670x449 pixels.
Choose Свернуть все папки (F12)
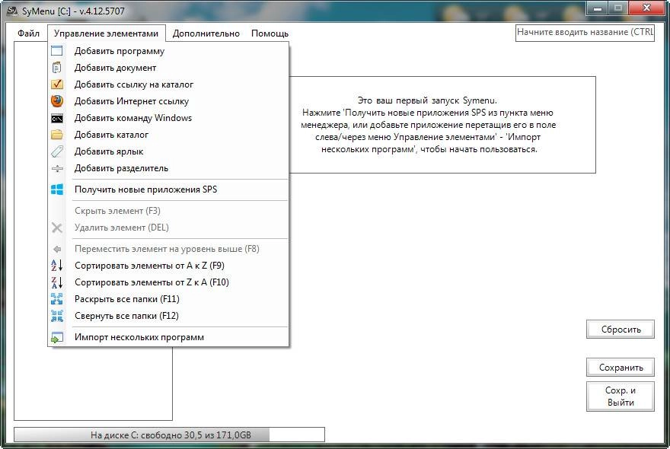[168, 316]
